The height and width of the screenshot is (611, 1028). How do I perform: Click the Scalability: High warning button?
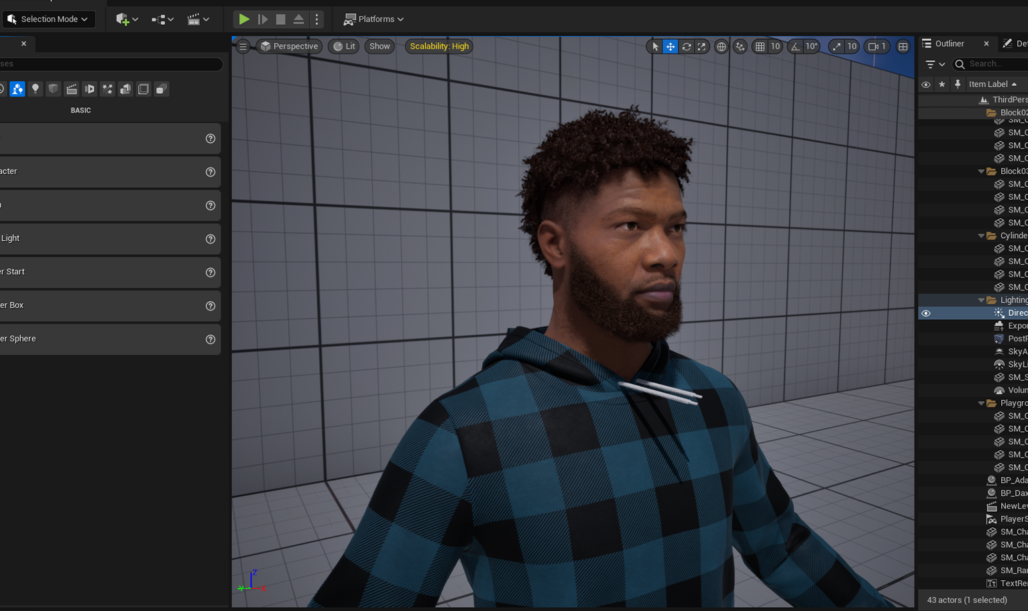pyautogui.click(x=439, y=46)
